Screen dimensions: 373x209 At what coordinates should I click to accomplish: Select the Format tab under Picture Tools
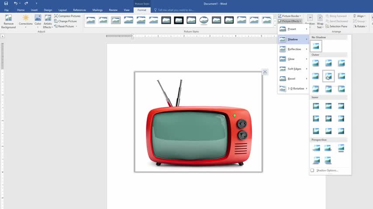pyautogui.click(x=142, y=10)
